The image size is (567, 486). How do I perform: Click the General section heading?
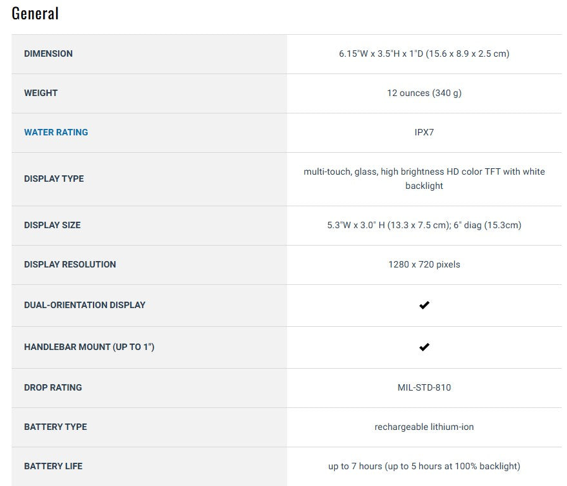click(35, 14)
